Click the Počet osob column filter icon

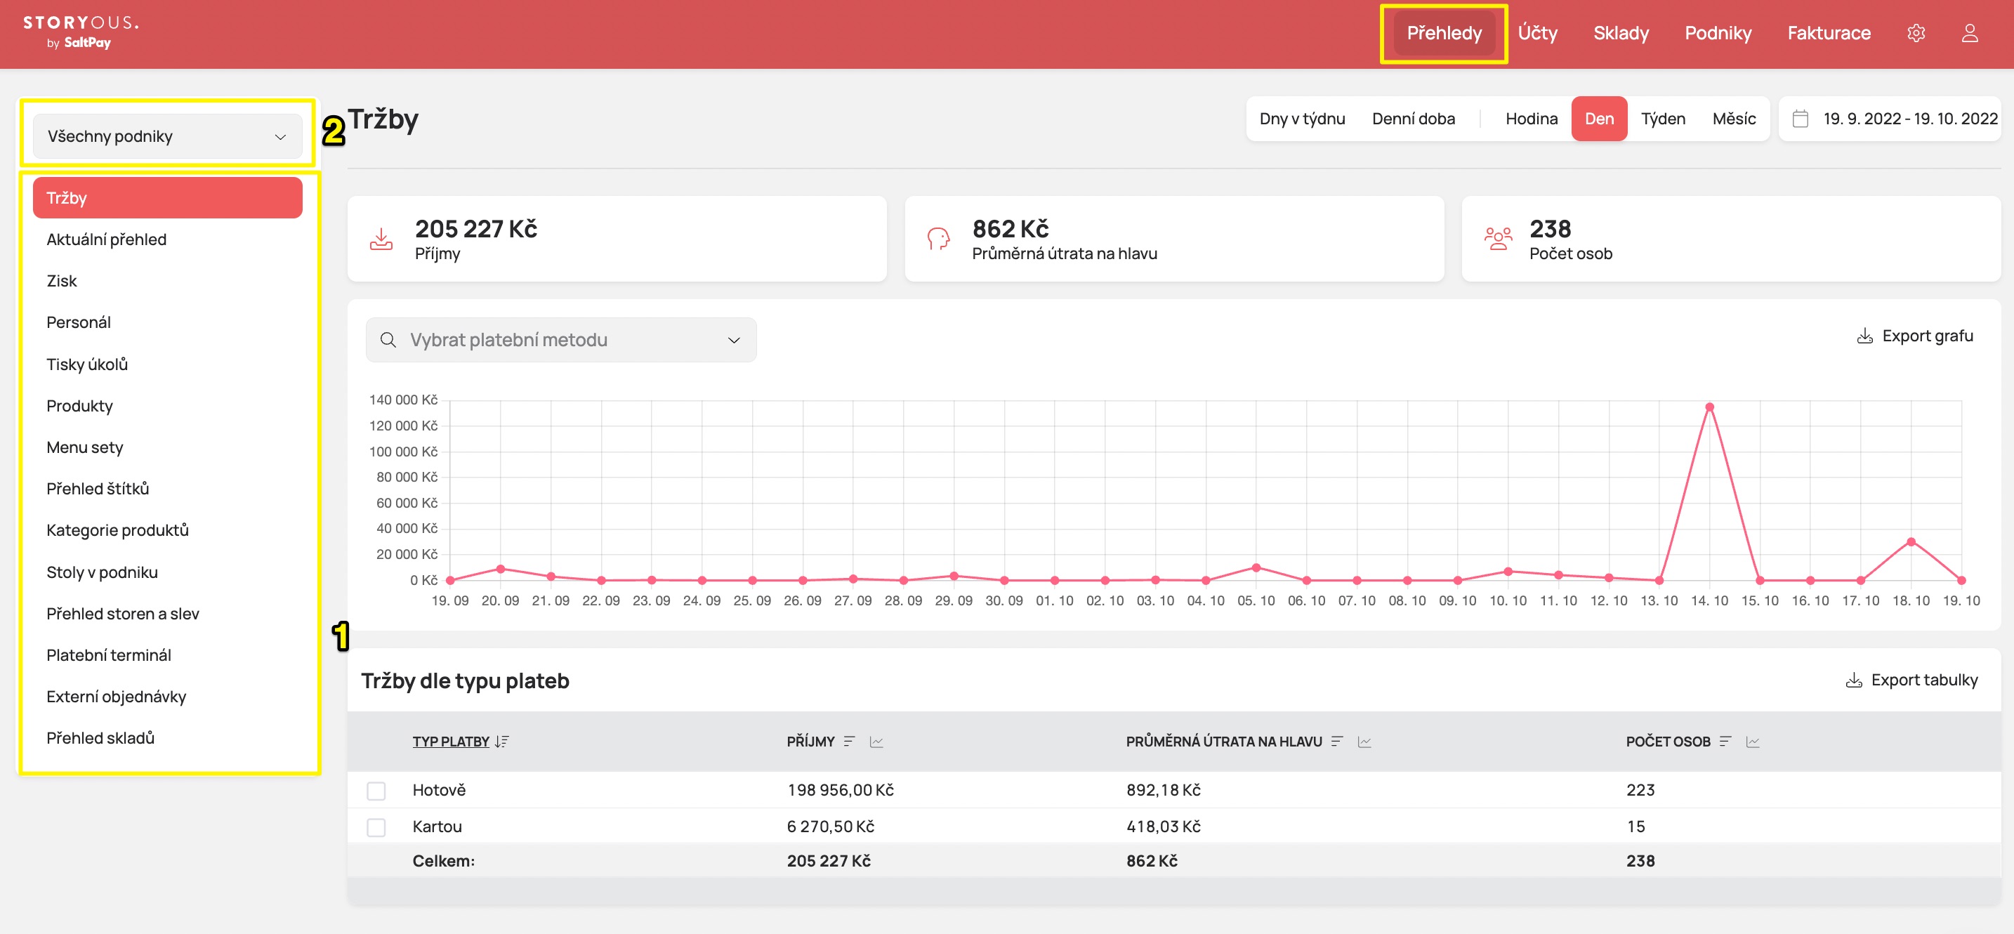click(x=1725, y=741)
